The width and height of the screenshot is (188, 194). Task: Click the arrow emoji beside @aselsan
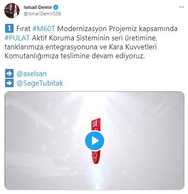9,74
